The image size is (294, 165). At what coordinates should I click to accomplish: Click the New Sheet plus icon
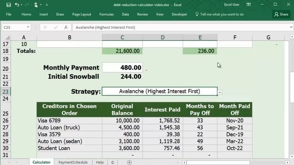click(x=129, y=162)
